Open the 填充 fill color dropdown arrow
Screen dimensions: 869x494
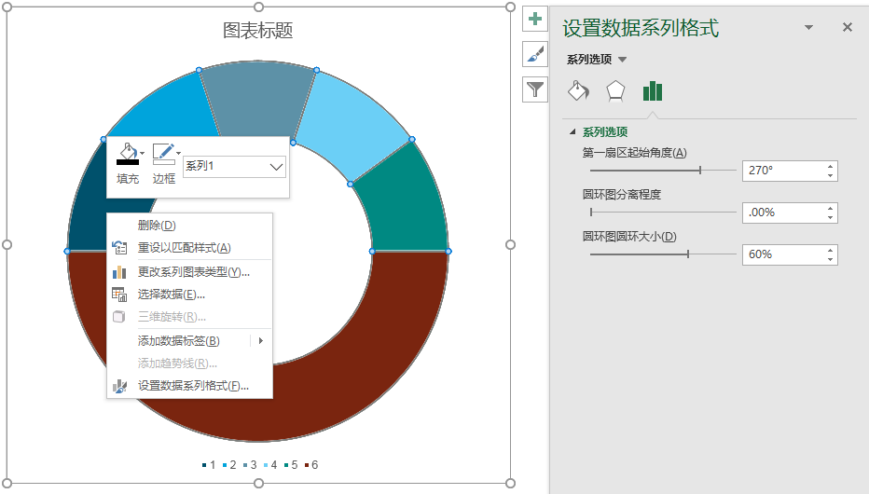(143, 154)
